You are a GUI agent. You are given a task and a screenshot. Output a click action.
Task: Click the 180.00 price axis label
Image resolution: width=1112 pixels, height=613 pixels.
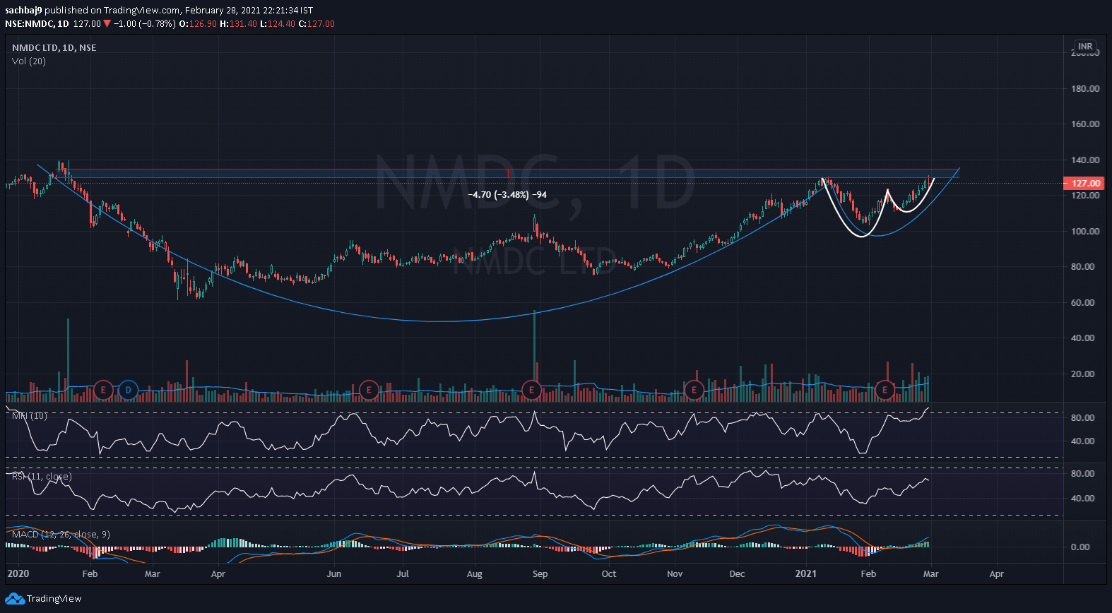pyautogui.click(x=1085, y=88)
